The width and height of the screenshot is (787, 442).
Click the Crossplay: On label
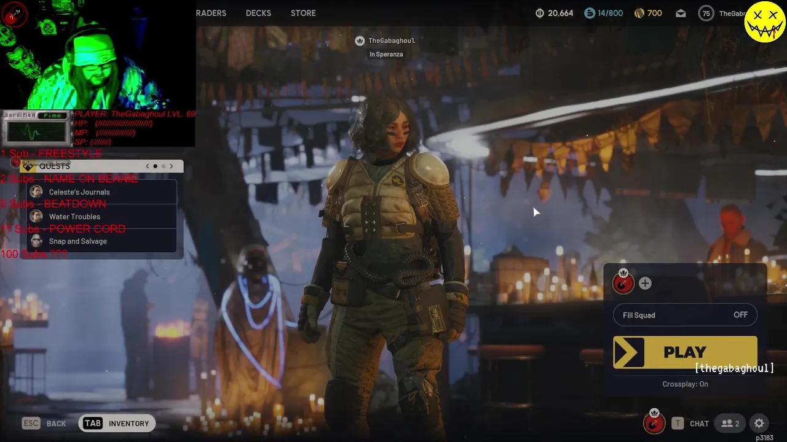tap(685, 384)
